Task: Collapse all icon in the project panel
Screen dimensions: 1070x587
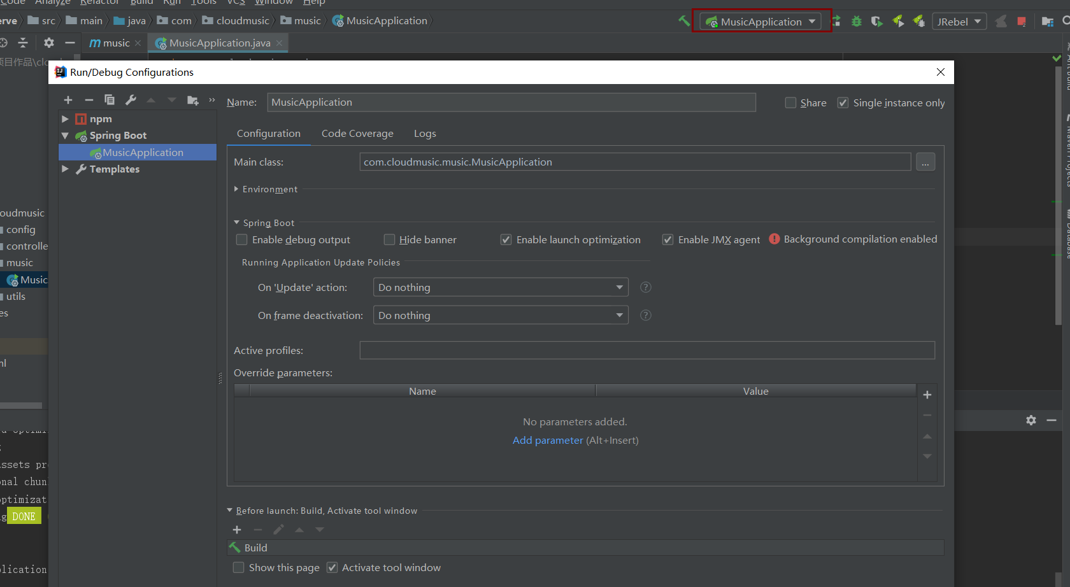Action: [x=23, y=43]
